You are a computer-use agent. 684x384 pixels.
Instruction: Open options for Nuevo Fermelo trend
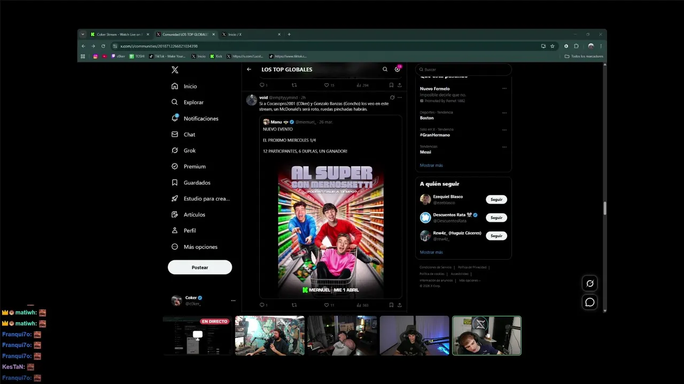[504, 89]
